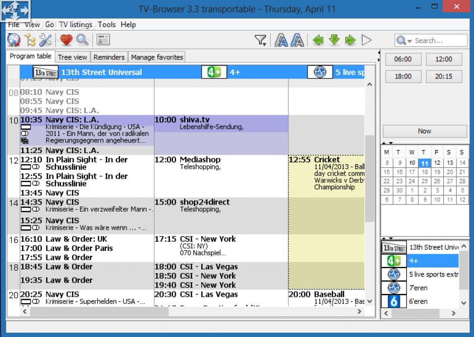Screen dimensions: 474x337
Task: Click the smaller font A icon
Action: 297,40
